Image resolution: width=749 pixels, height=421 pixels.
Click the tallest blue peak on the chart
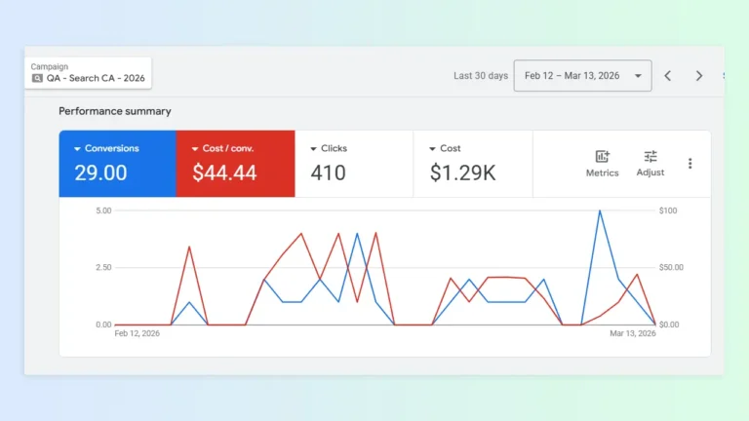tap(599, 211)
